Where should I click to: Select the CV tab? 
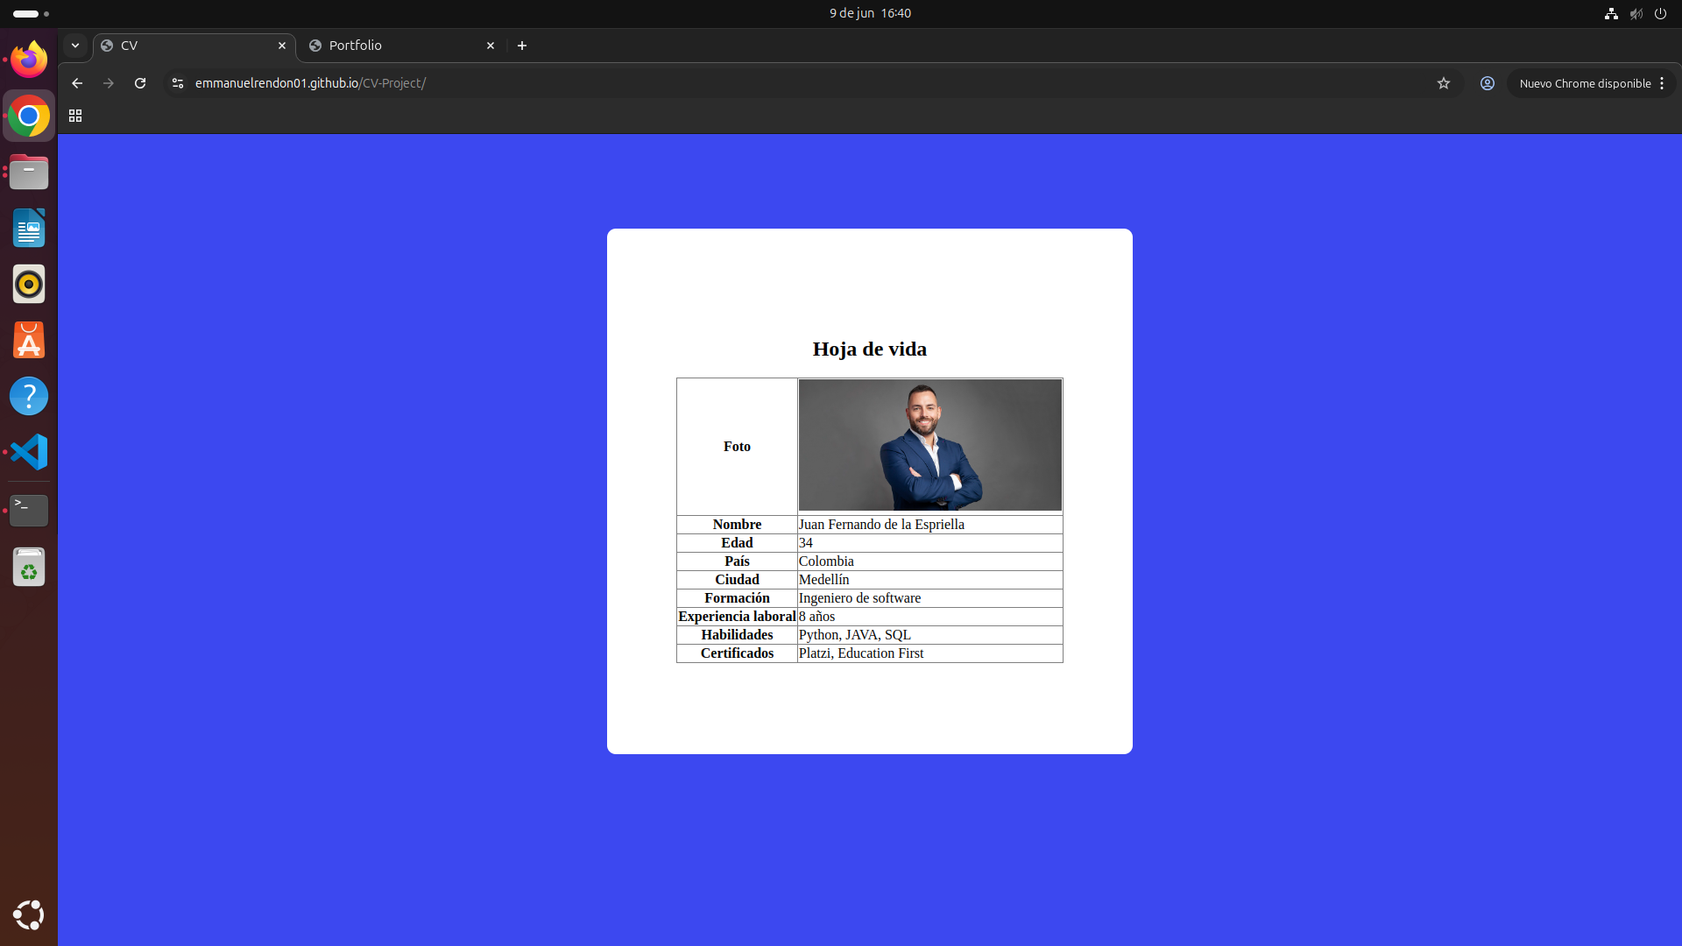pos(188,46)
